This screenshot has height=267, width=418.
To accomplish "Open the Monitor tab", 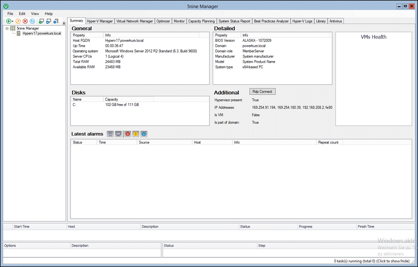I will tap(179, 21).
